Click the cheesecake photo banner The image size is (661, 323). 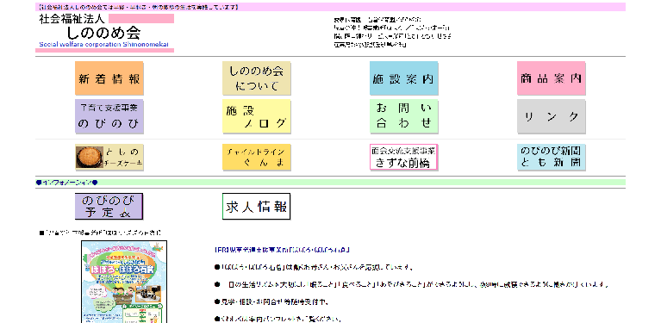109,158
